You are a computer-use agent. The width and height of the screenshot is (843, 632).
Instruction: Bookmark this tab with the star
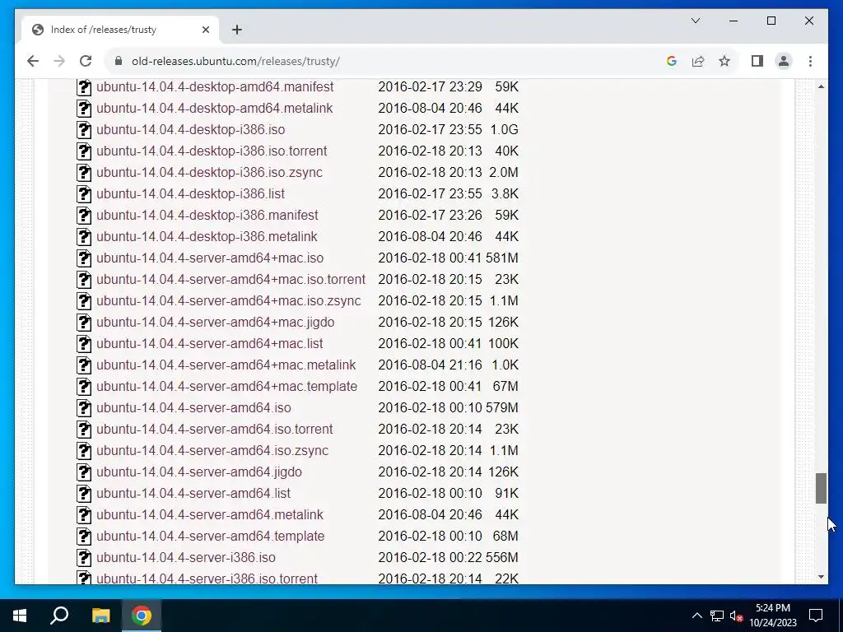pos(724,61)
